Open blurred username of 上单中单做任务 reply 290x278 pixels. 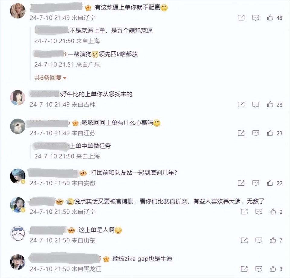tap(51, 146)
